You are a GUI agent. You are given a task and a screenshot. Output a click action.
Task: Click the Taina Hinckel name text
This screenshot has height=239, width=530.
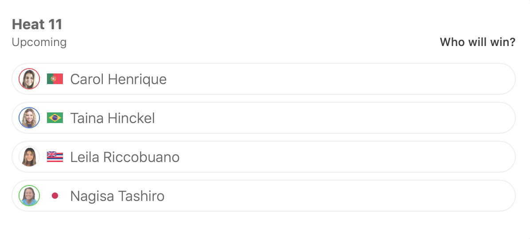(x=113, y=118)
